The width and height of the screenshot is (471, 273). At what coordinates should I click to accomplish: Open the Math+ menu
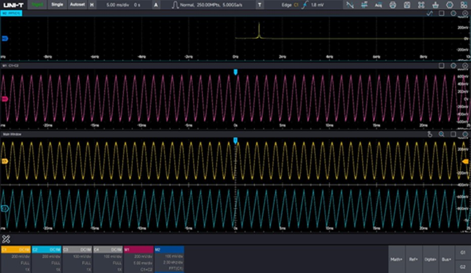tap(397, 259)
